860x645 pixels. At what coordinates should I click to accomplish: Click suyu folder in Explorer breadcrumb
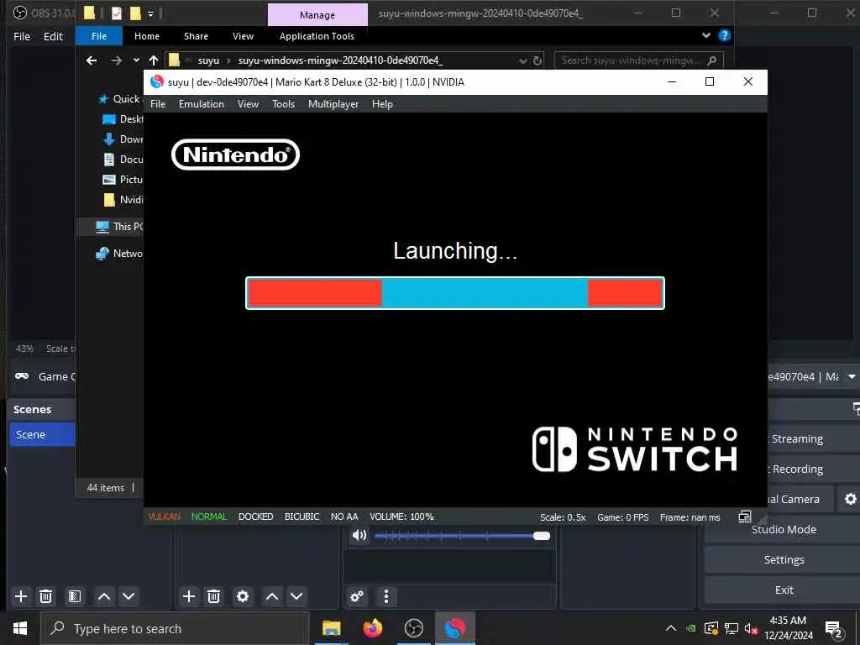pyautogui.click(x=208, y=60)
